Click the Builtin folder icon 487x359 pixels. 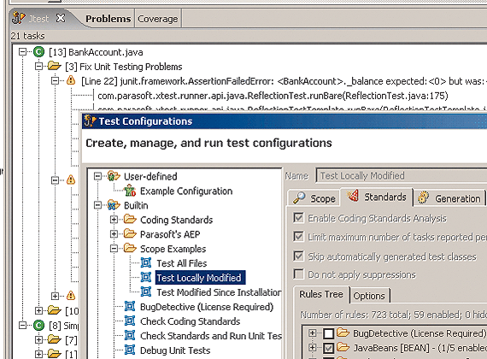(114, 205)
